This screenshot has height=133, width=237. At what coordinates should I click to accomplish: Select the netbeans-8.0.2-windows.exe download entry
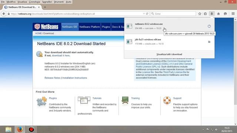coord(169,26)
